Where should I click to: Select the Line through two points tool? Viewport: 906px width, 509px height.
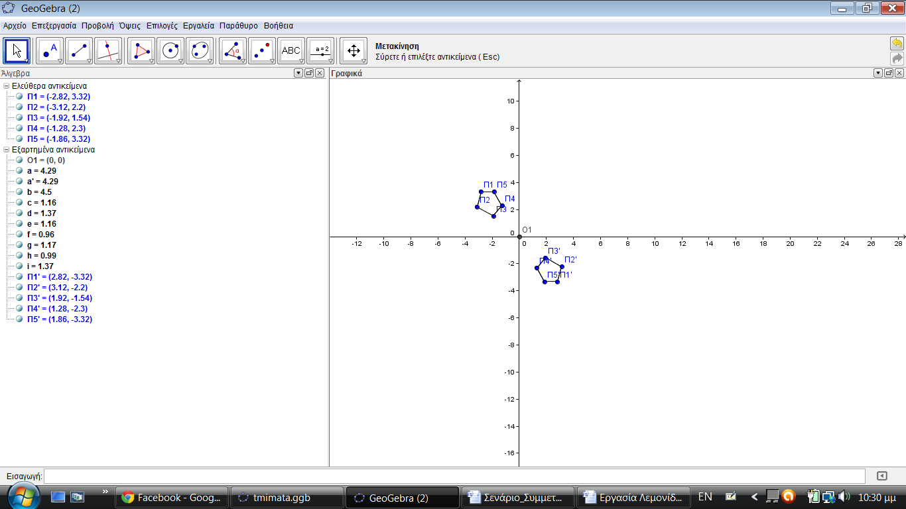79,50
